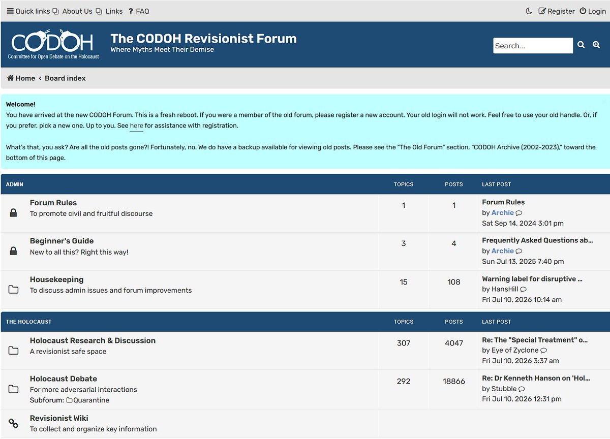This screenshot has width=610, height=439.
Task: Click The CODOH Revisionist Forum title
Action: (203, 38)
